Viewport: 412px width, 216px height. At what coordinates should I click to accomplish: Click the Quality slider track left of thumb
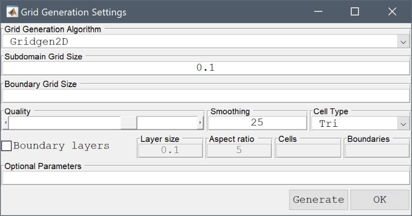65,123
